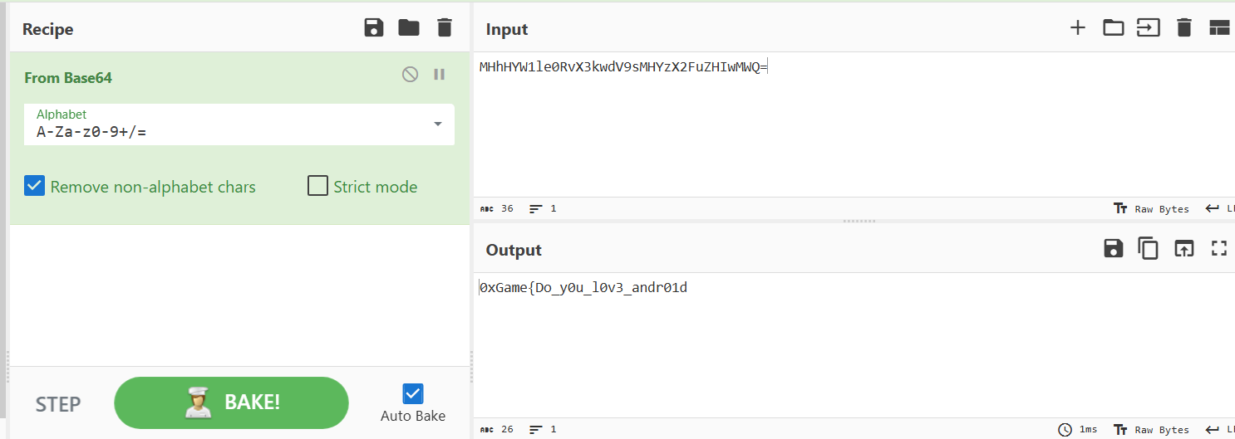Viewport: 1235px width, 439px height.
Task: Toggle the Auto Bake checkbox
Action: pyautogui.click(x=413, y=393)
